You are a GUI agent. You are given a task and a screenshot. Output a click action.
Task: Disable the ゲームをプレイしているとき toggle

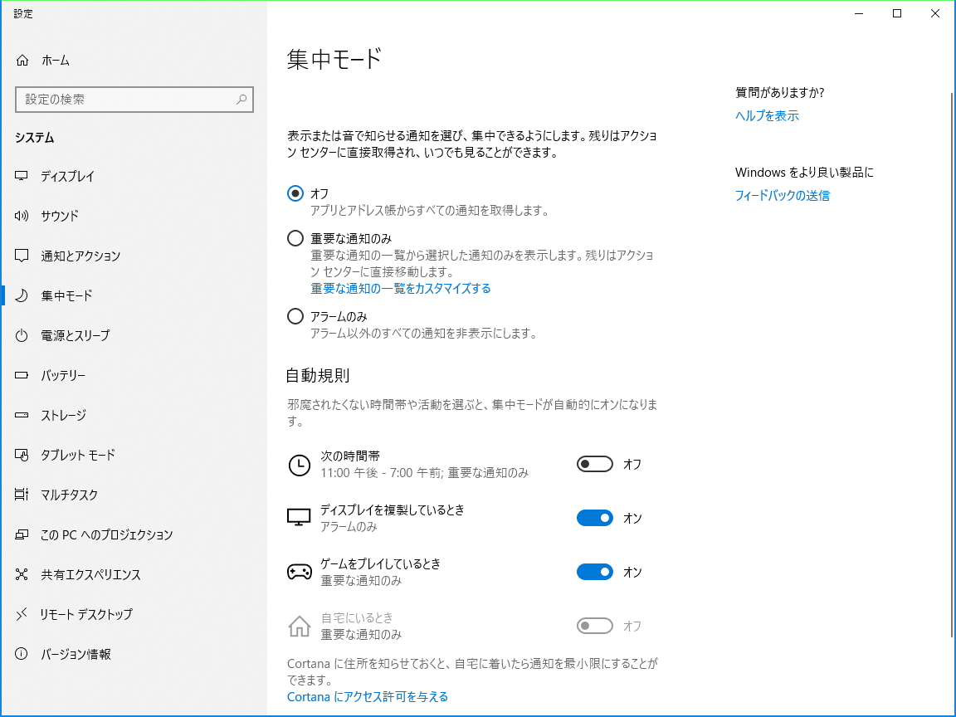594,571
